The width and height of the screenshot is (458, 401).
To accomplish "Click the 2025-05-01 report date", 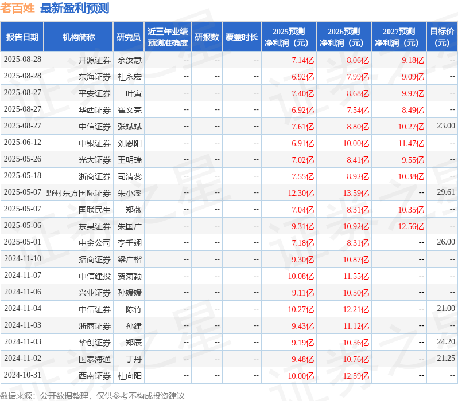I will (22, 242).
